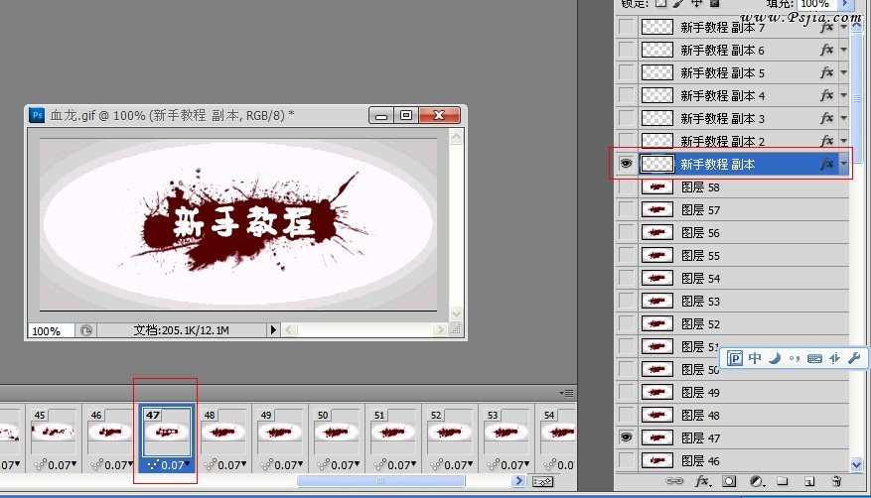Viewport: 871px width, 498px height.
Task: Create new adjustment layer icon
Action: tap(757, 481)
